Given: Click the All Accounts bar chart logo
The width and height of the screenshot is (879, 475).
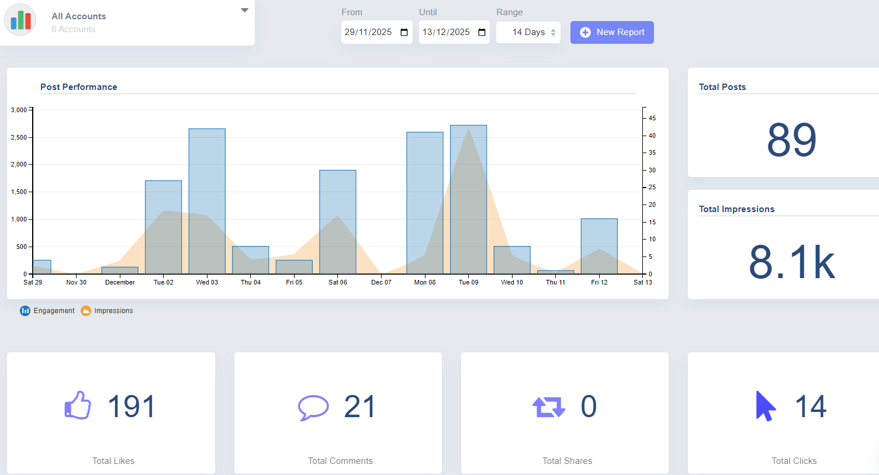Looking at the screenshot, I should [20, 20].
